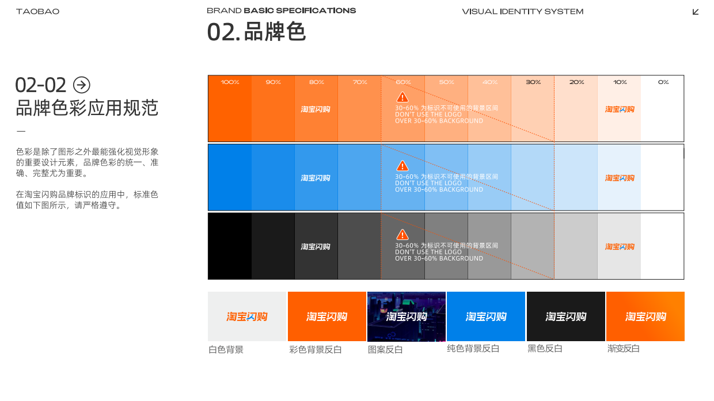Click the 30% percentage label
The image size is (714, 401).
click(533, 82)
